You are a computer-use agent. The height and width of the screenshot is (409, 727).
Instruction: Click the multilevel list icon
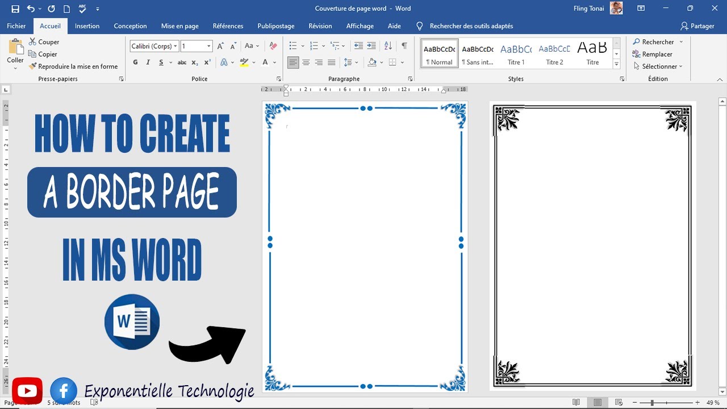(335, 46)
